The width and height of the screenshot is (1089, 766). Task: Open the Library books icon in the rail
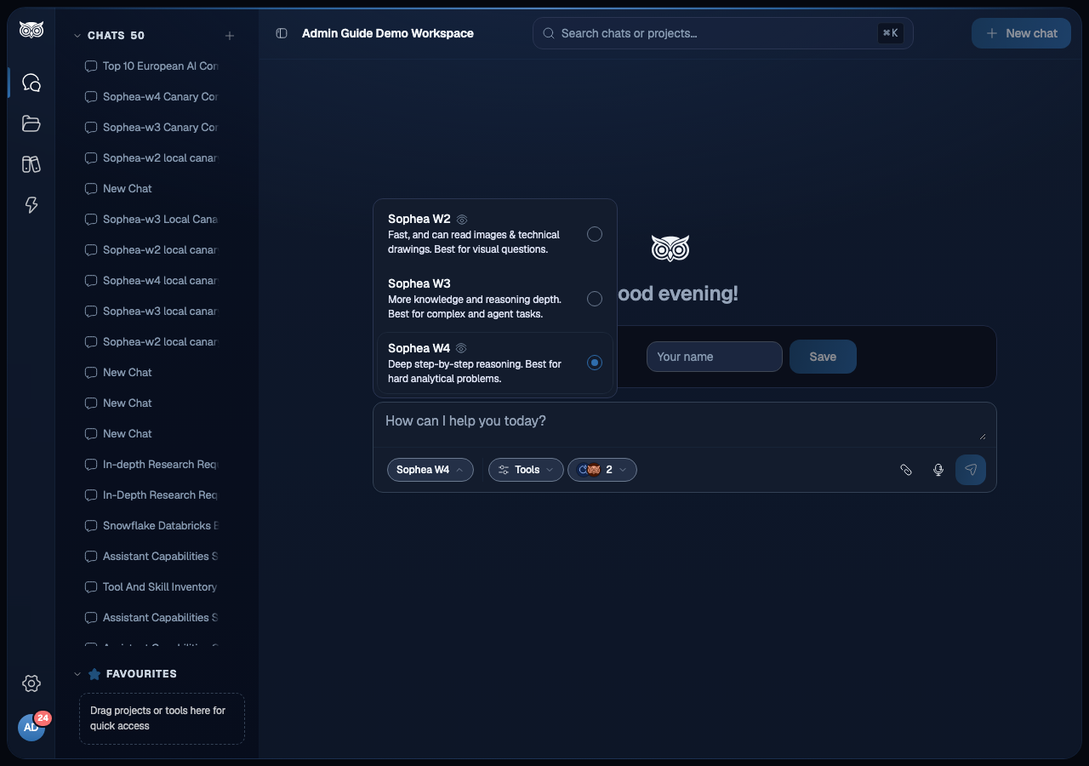[x=31, y=164]
